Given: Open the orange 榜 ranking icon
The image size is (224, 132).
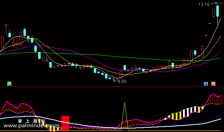Looking at the screenshot, I should pyautogui.click(x=213, y=84).
